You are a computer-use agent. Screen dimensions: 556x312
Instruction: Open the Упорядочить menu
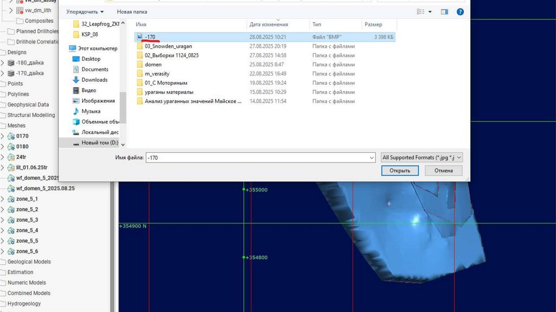(85, 11)
